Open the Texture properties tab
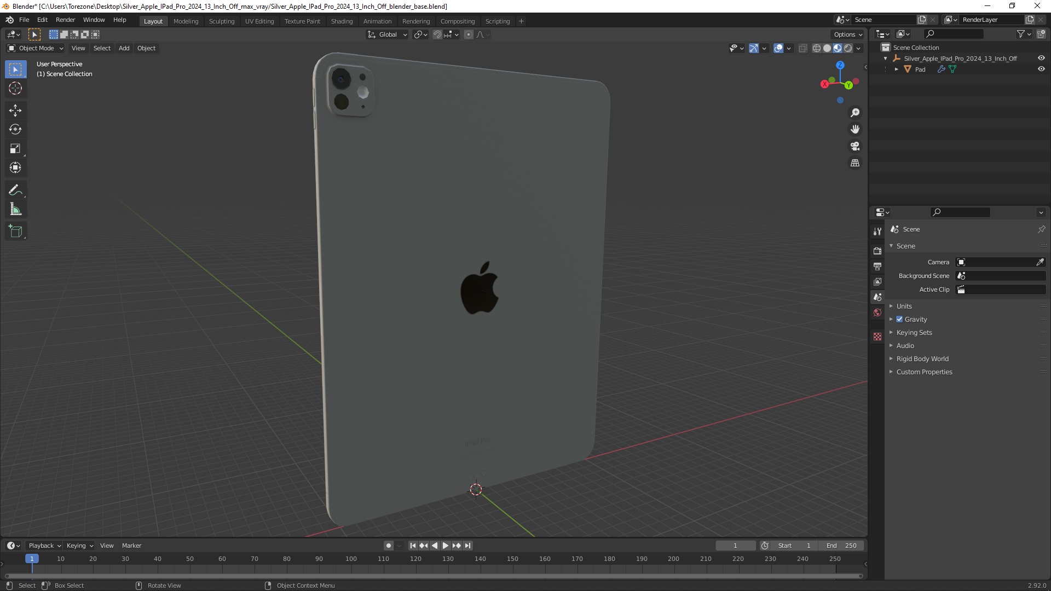The height and width of the screenshot is (591, 1051). tap(877, 337)
